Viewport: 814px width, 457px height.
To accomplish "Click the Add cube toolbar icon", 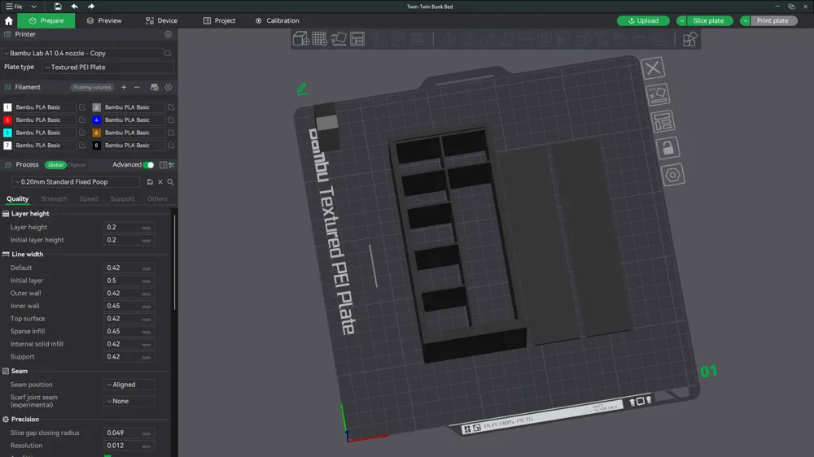I will [301, 39].
